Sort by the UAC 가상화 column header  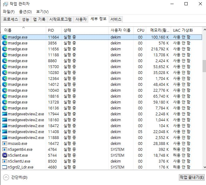[x=186, y=30]
